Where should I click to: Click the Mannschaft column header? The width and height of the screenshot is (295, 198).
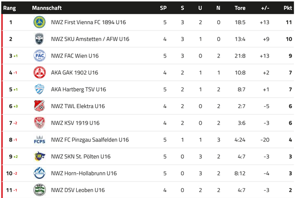click(x=47, y=8)
